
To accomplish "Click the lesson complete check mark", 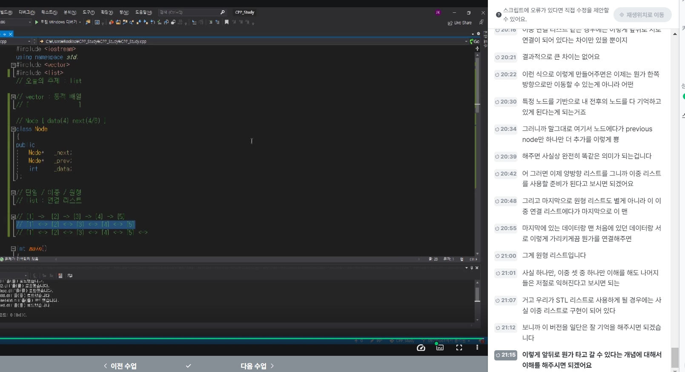I will 188,366.
